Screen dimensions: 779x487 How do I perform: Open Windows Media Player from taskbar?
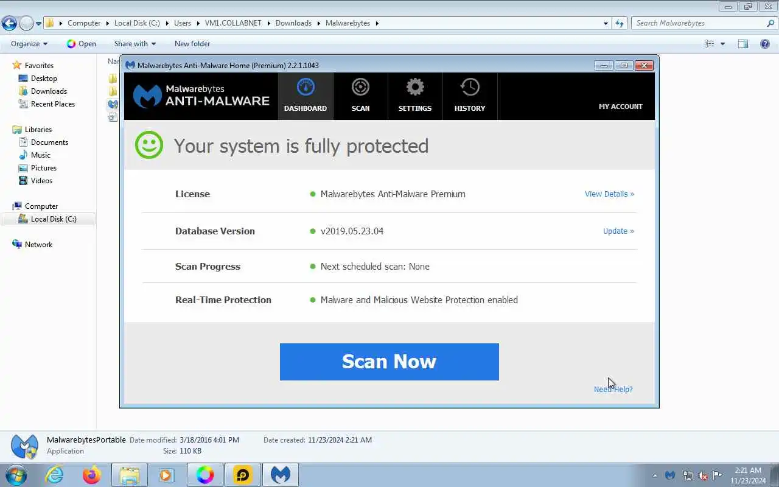pos(167,475)
